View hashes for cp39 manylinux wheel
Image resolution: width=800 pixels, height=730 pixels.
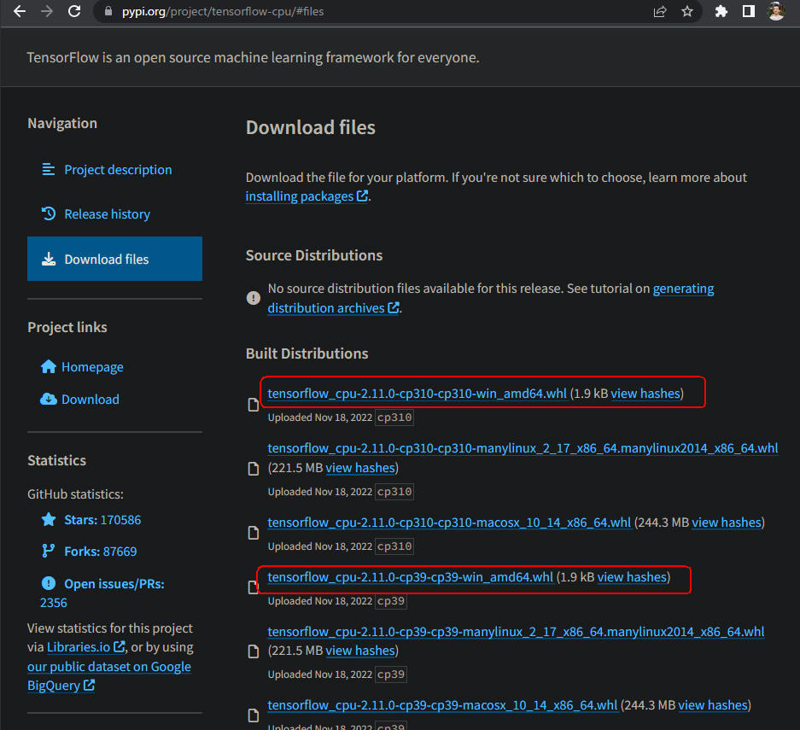(360, 651)
